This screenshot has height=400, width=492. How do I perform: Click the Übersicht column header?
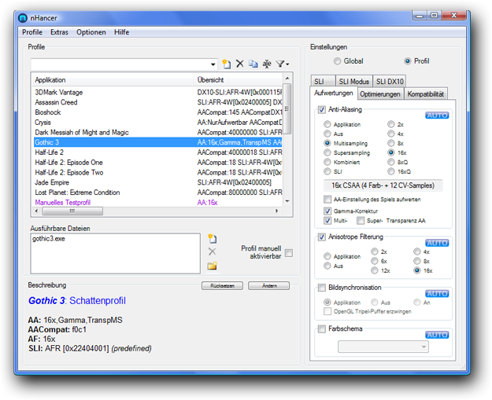239,80
